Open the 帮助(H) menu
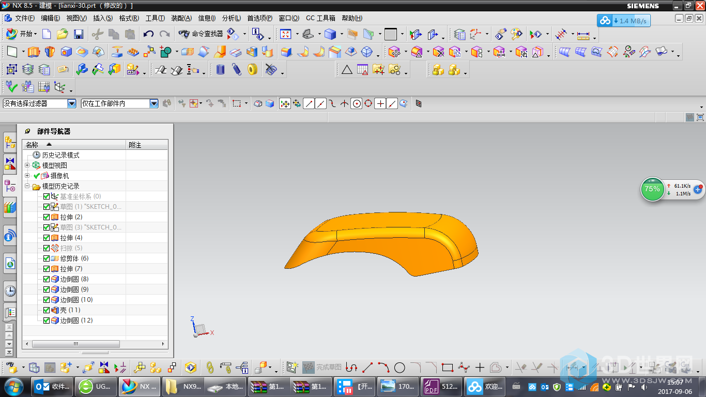 pyautogui.click(x=351, y=18)
